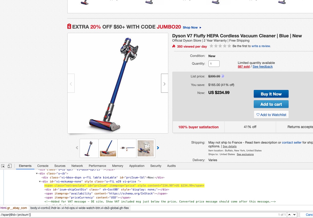Open the See feedback link
This screenshot has height=218, width=313.
263,67
